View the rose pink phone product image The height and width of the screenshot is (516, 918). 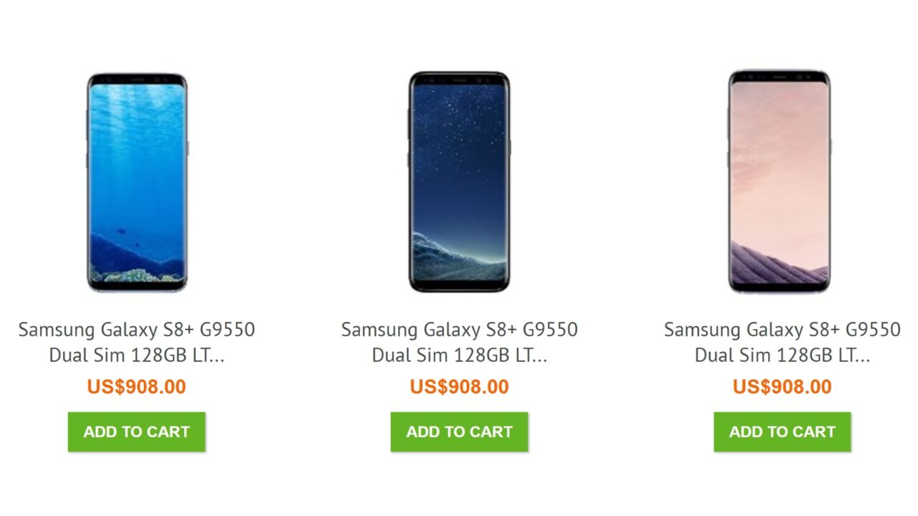coord(780,183)
